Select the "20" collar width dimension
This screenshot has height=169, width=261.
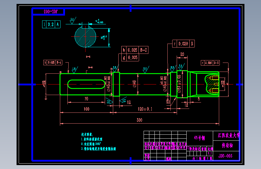pos(182,54)
